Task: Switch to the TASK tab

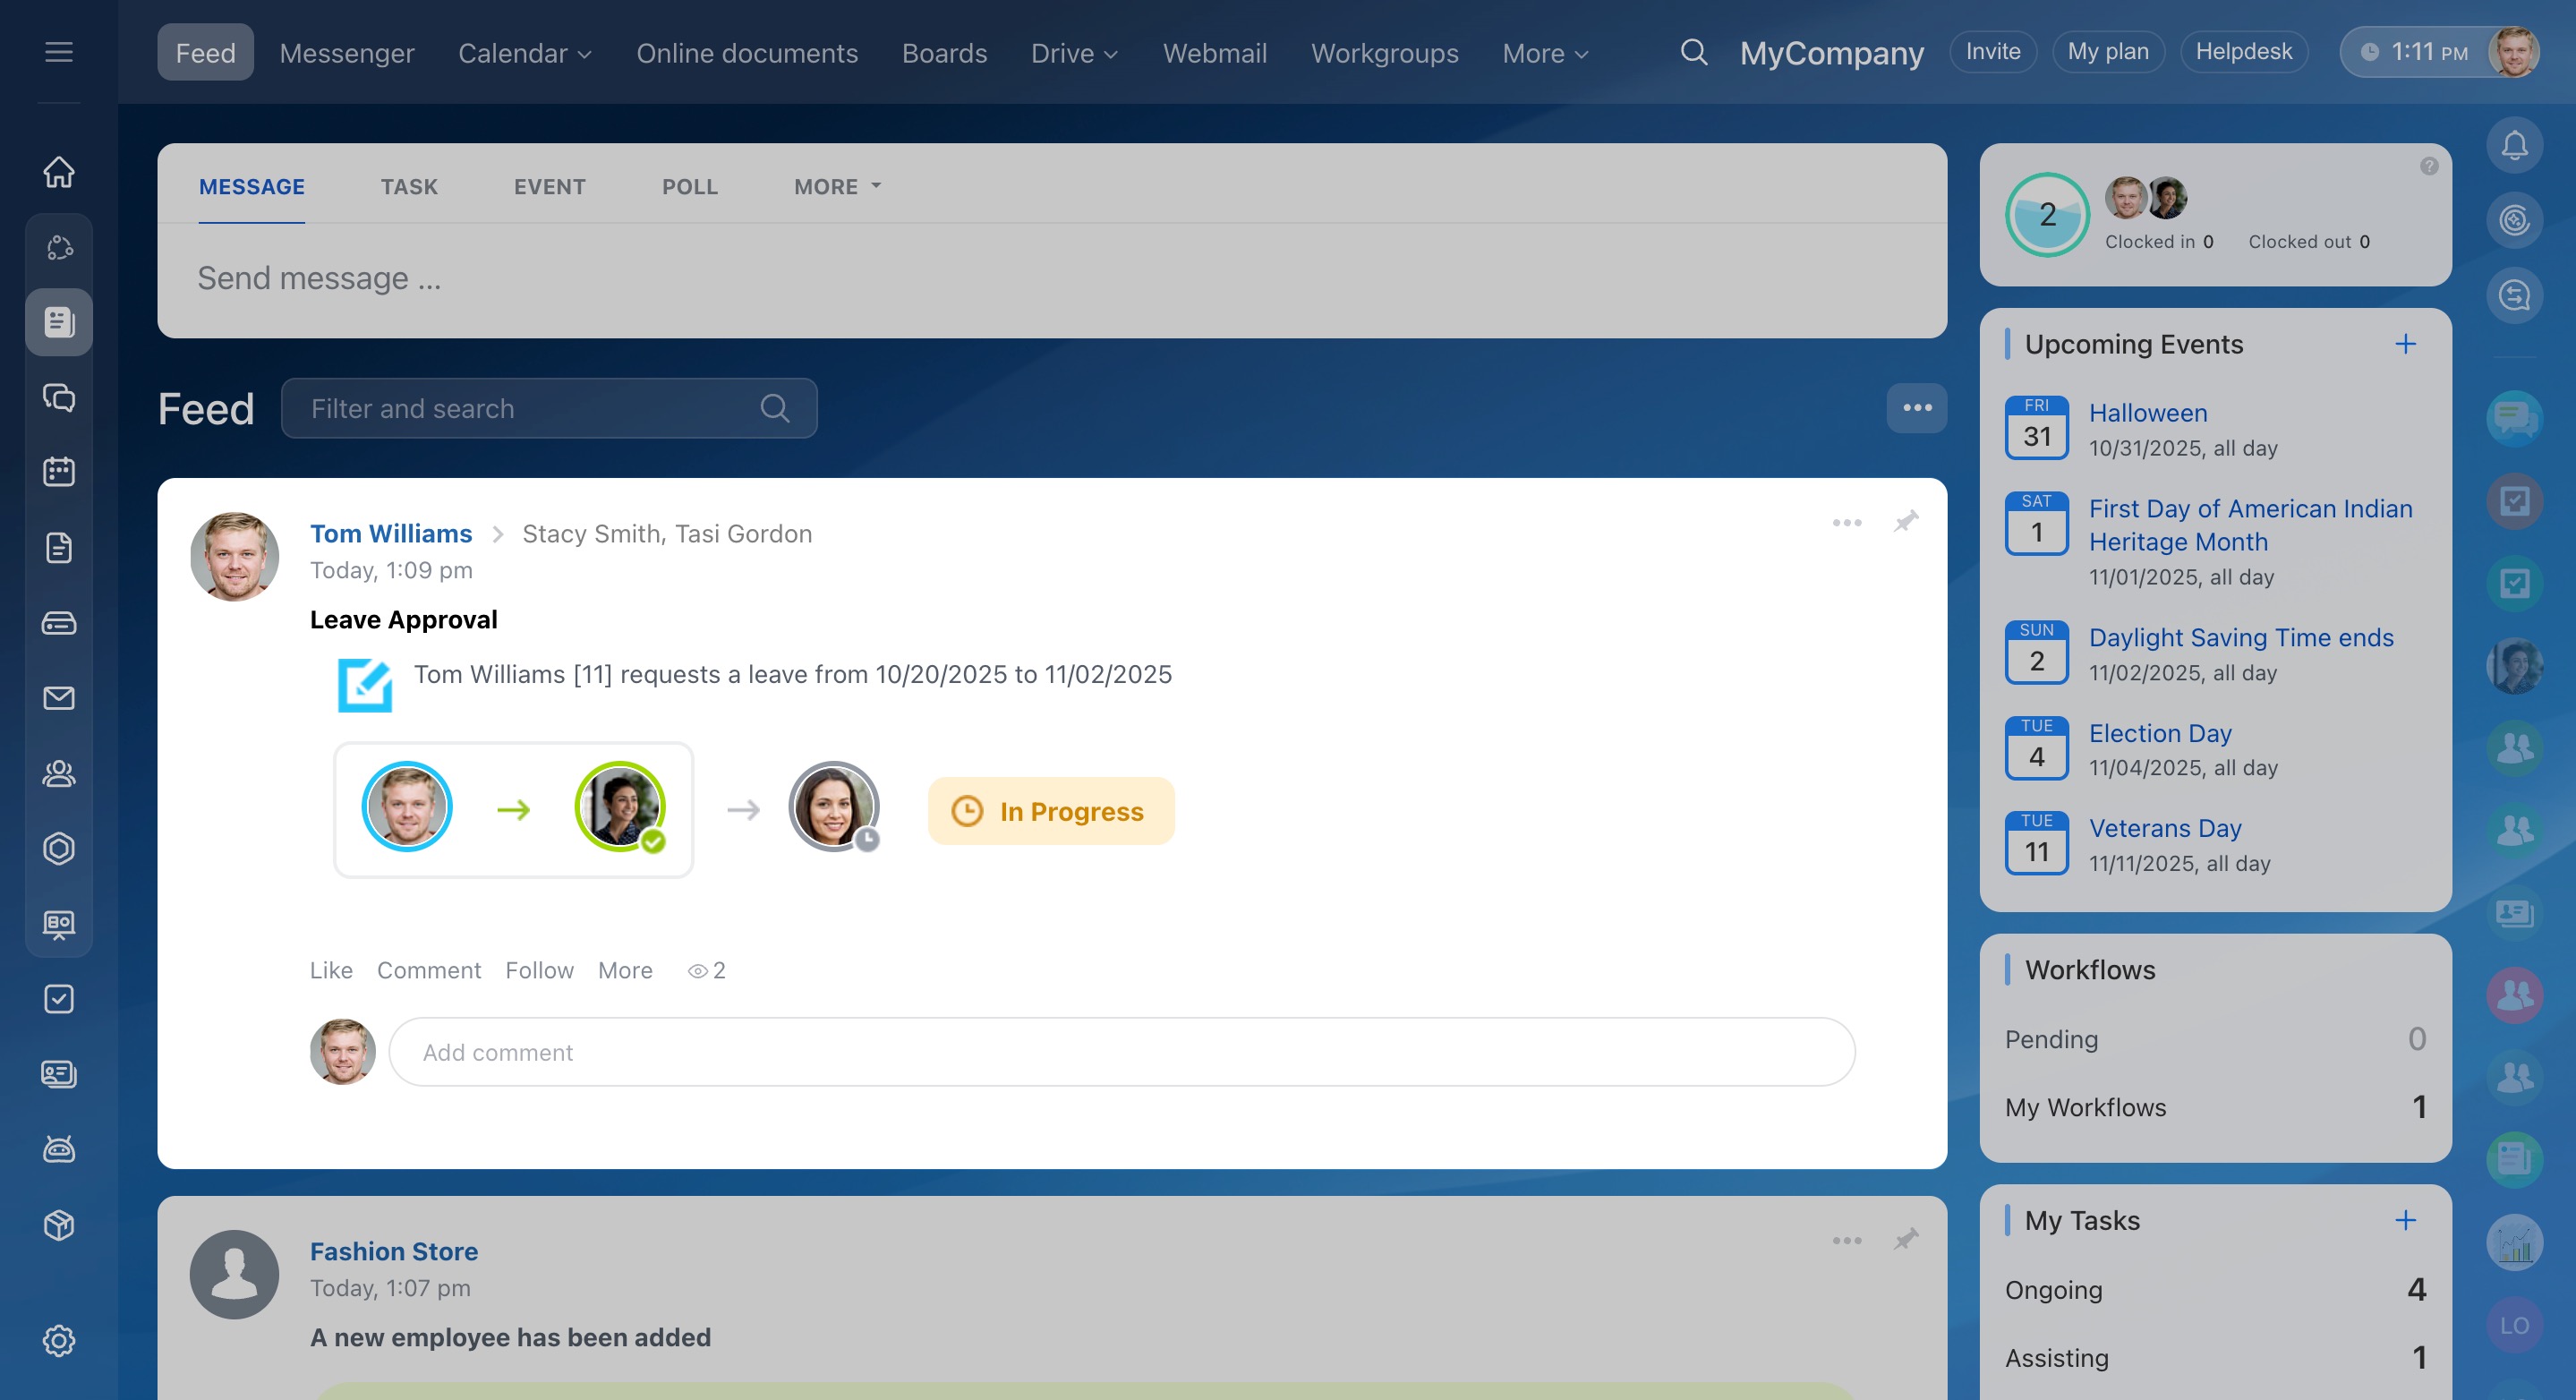Action: coord(408,187)
